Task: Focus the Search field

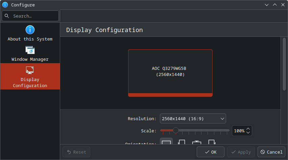Action: pos(30,16)
